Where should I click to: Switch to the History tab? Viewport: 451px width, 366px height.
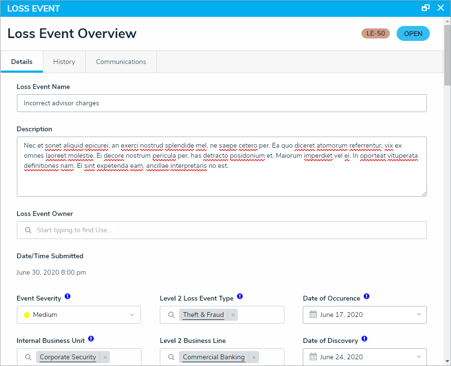point(64,62)
